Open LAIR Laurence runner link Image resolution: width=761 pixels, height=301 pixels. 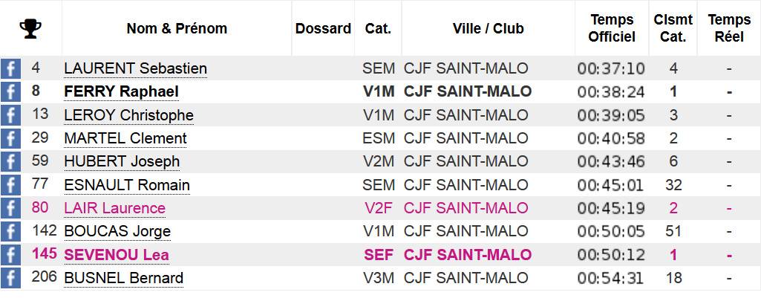[114, 208]
